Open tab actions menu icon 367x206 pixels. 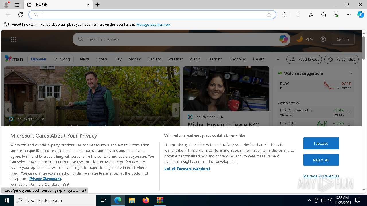tap(17, 5)
